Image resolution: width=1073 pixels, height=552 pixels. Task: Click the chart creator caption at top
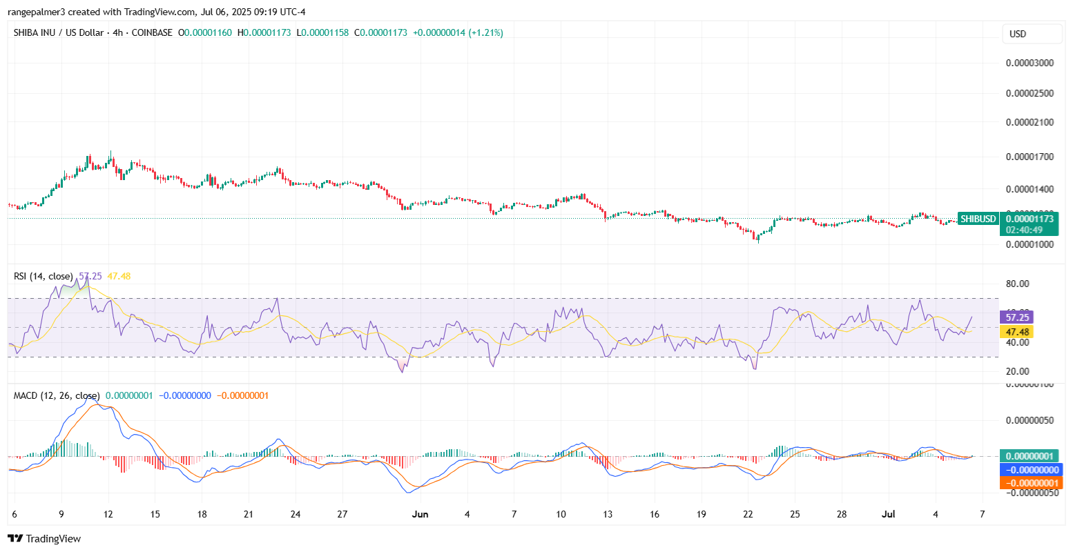(157, 12)
